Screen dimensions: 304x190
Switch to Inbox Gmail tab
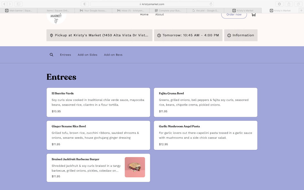131,11
